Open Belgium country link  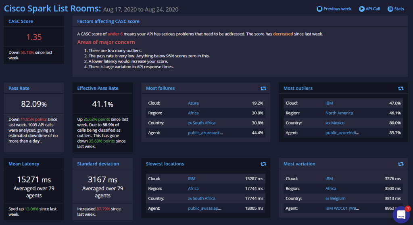point(335,198)
